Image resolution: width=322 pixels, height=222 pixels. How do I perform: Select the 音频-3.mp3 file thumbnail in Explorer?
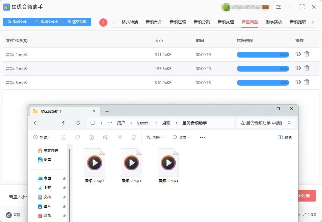click(168, 166)
